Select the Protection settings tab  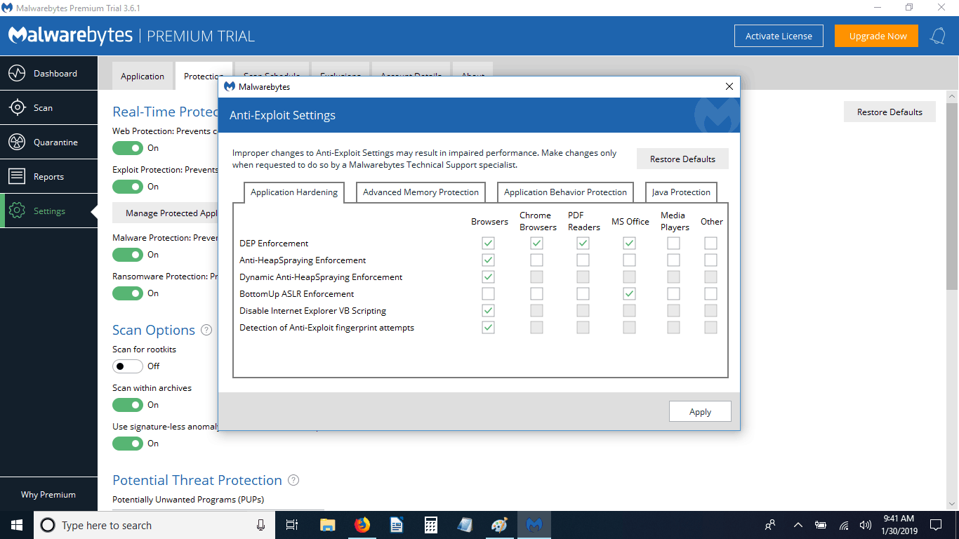tap(202, 76)
